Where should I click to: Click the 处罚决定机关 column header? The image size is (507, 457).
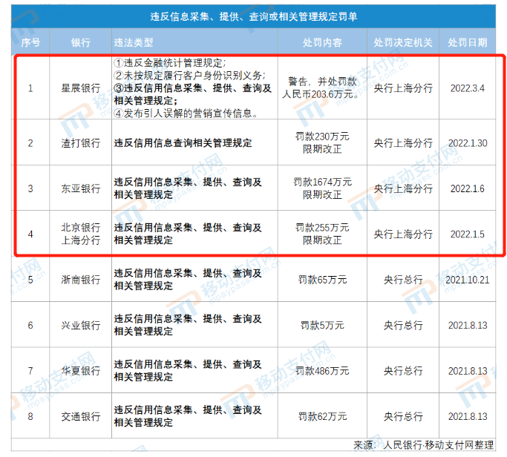(403, 42)
